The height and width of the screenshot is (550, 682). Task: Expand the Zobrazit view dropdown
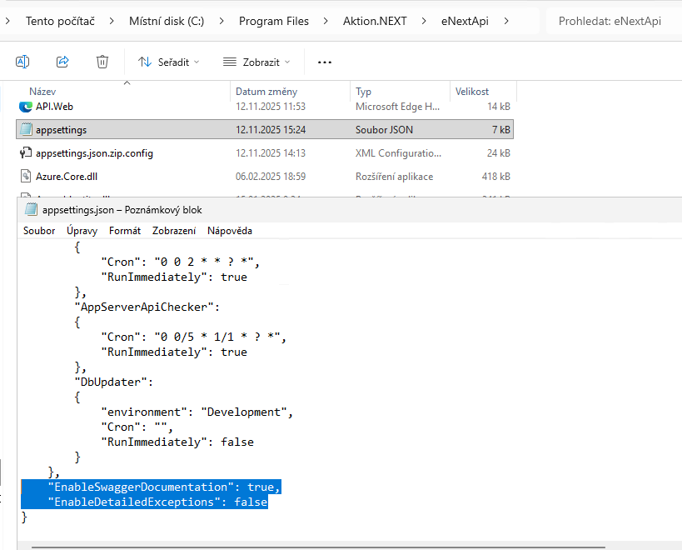coord(256,62)
